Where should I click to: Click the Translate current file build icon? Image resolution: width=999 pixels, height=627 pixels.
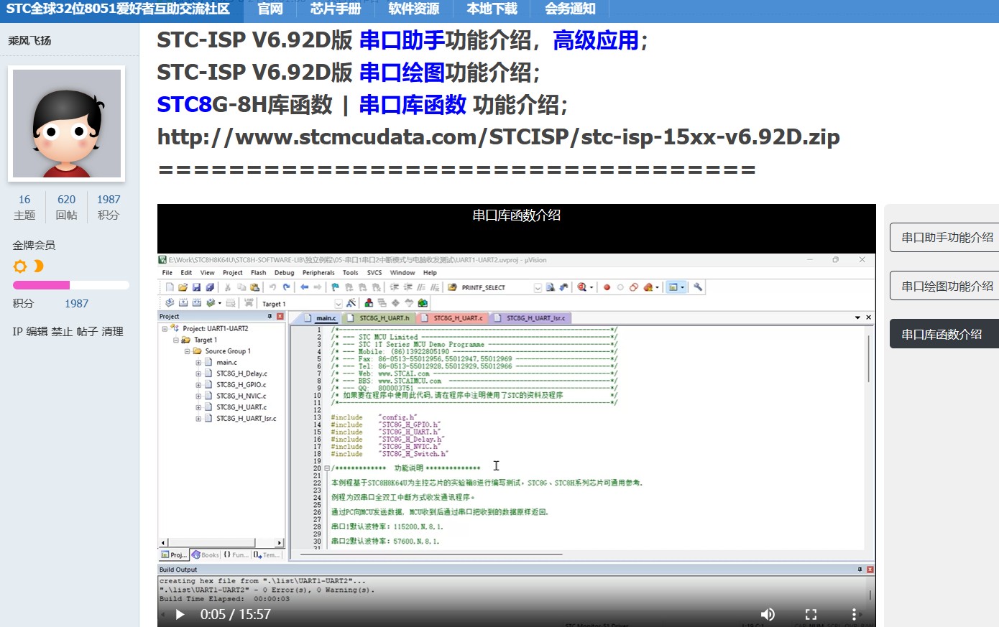[170, 303]
